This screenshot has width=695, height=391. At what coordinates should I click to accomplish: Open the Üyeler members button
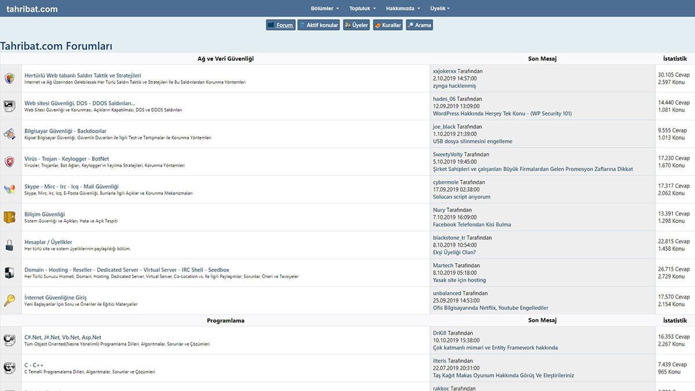[356, 25]
